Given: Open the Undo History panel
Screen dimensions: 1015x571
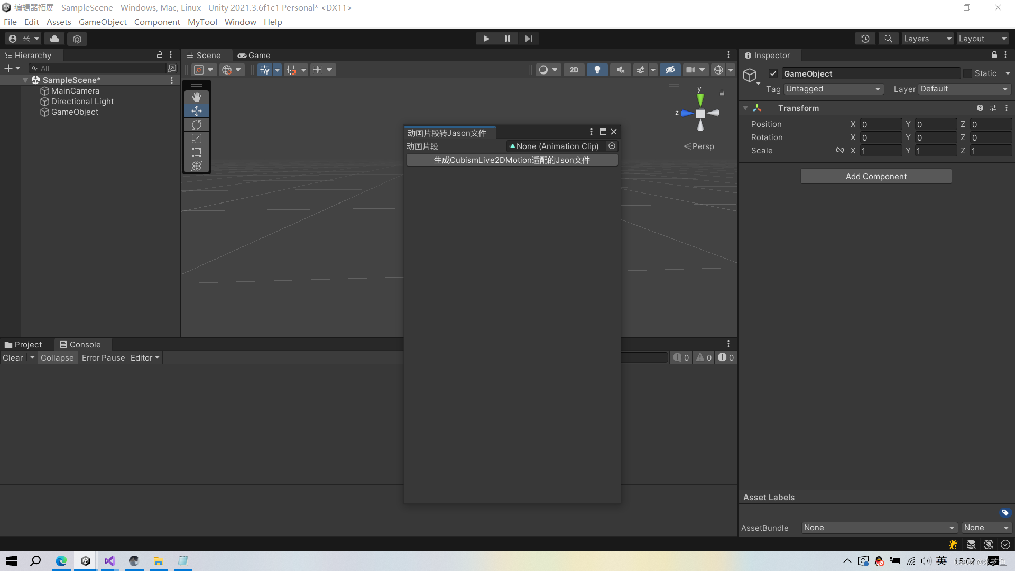Looking at the screenshot, I should coord(865,38).
